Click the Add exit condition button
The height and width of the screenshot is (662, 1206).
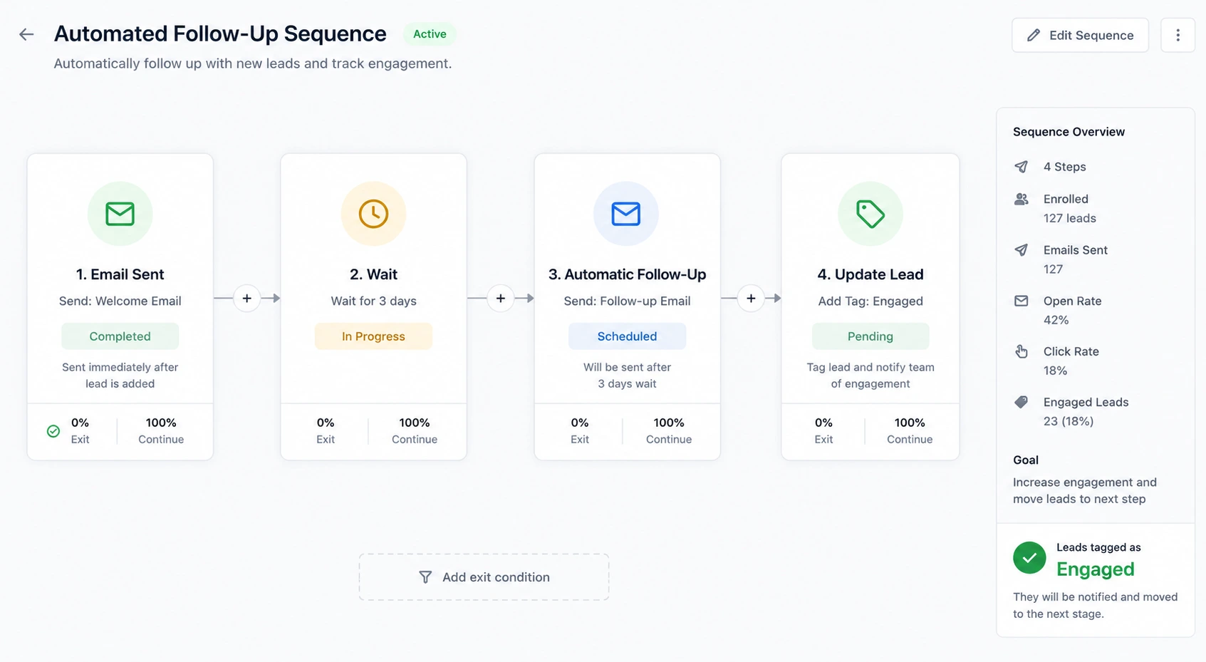tap(484, 577)
